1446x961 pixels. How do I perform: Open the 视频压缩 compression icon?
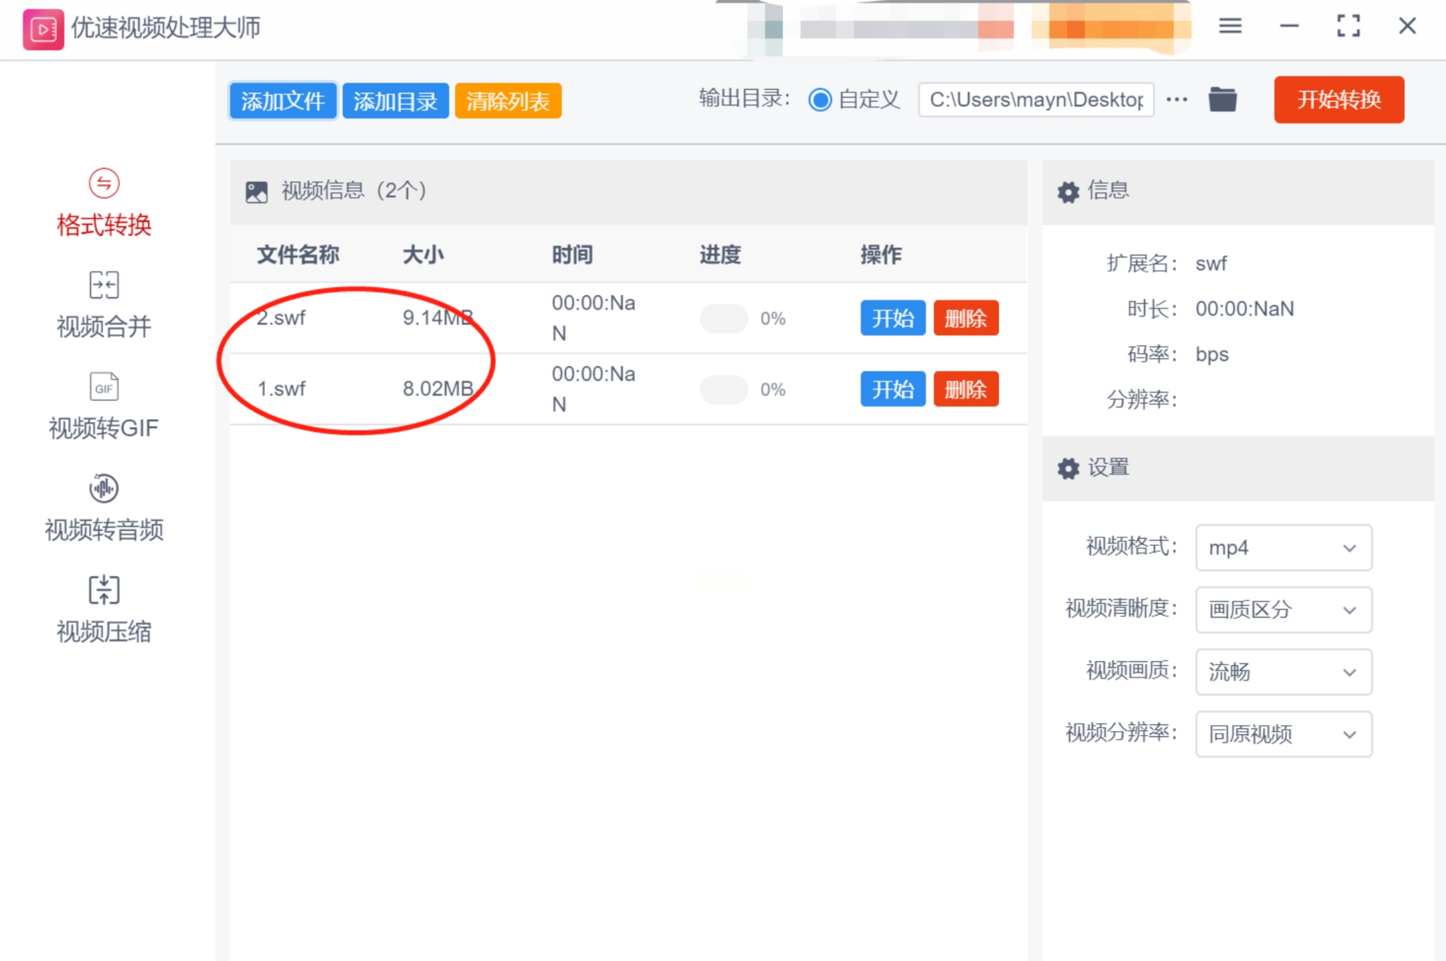tap(104, 590)
